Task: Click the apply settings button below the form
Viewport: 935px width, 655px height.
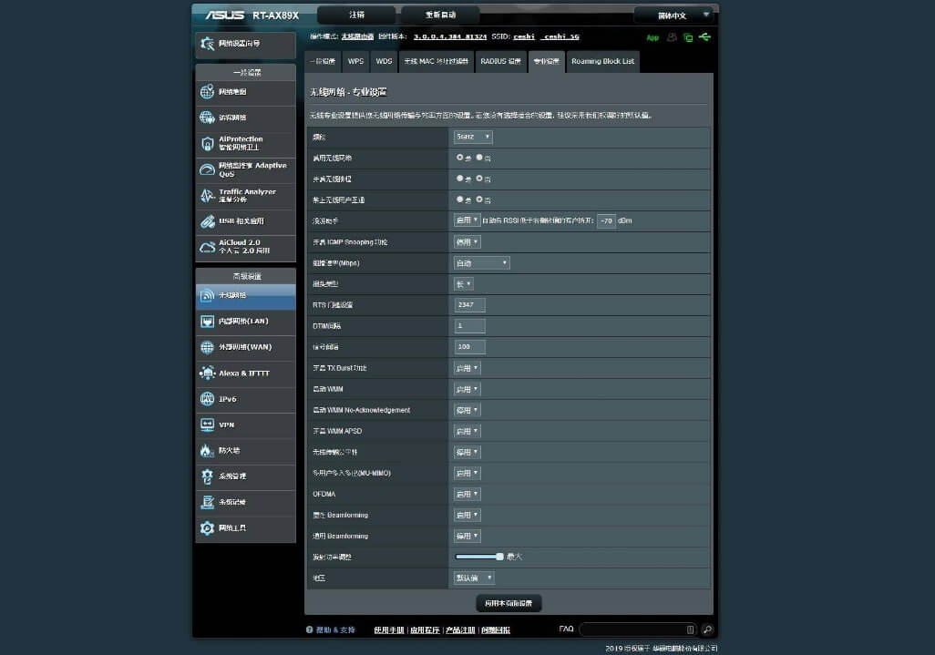Action: pyautogui.click(x=509, y=603)
